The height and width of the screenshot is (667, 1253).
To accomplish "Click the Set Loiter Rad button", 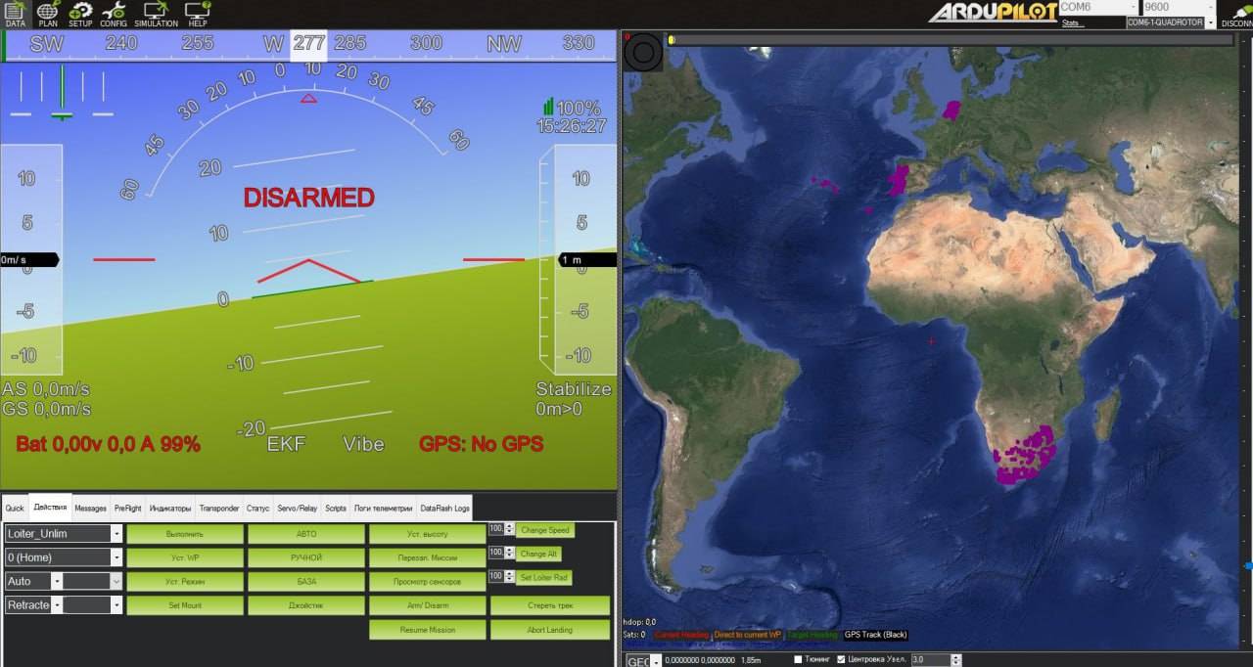I will tap(544, 577).
